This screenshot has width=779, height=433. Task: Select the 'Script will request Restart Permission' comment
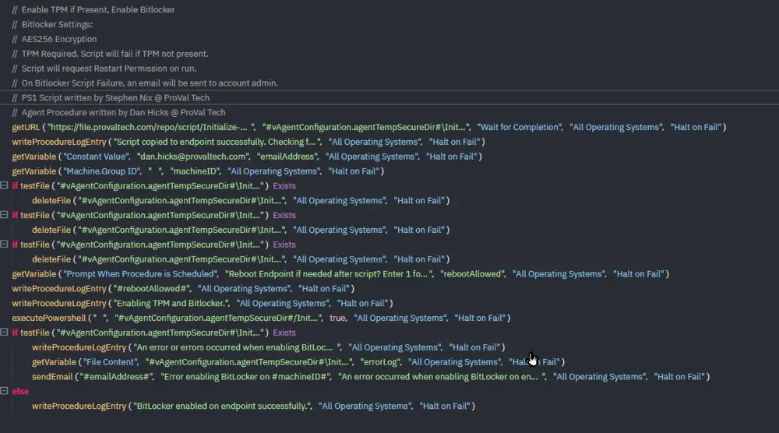104,69
